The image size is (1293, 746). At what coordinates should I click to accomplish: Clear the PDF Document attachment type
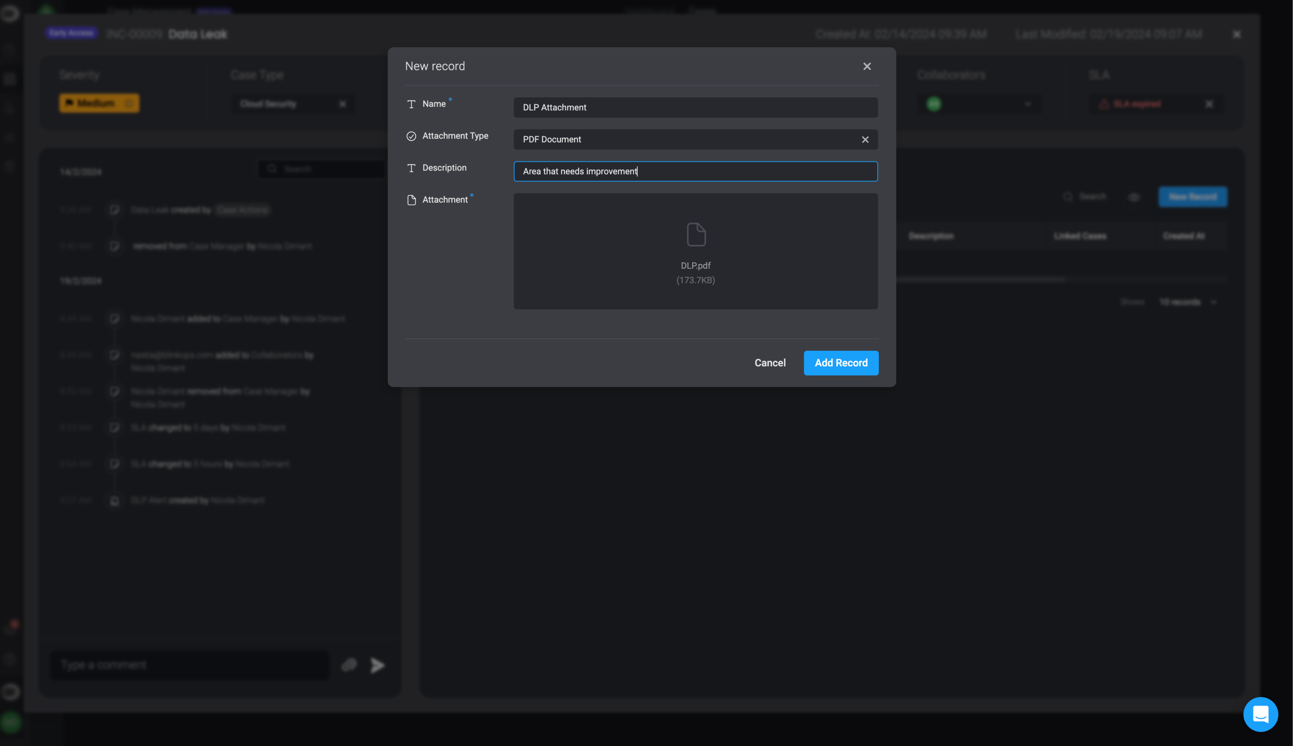[x=865, y=139]
